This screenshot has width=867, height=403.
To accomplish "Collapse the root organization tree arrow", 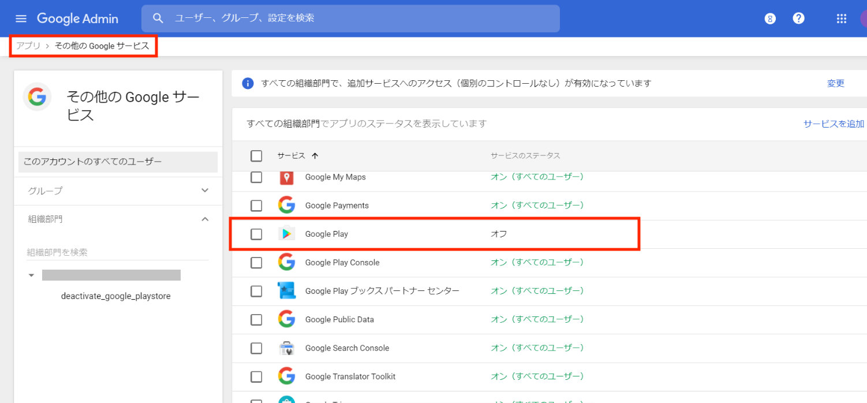I will 32,275.
